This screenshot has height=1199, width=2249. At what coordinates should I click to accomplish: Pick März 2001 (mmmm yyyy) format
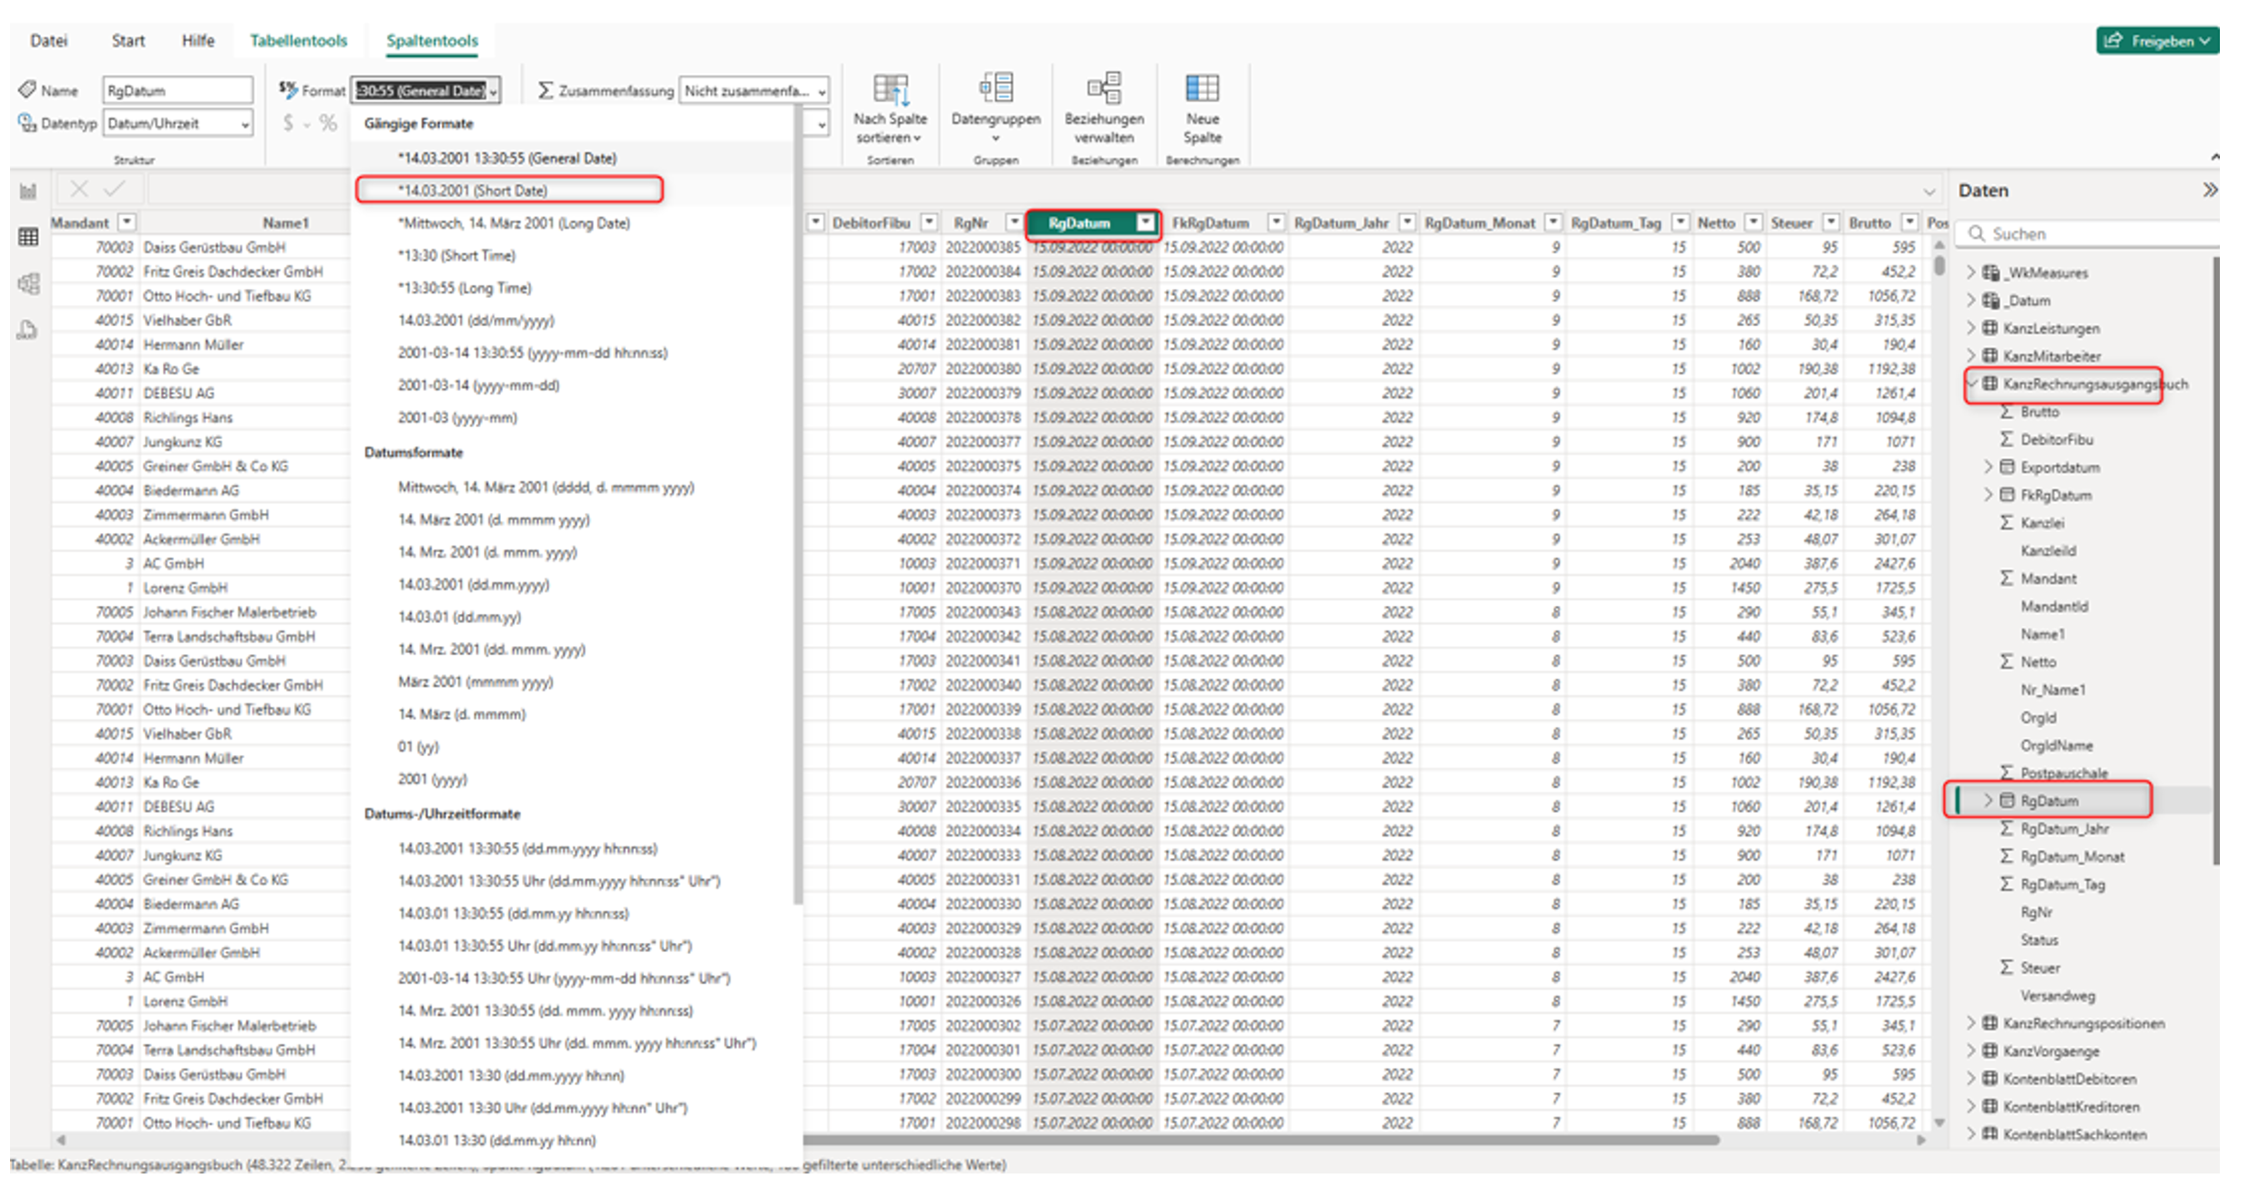(475, 681)
